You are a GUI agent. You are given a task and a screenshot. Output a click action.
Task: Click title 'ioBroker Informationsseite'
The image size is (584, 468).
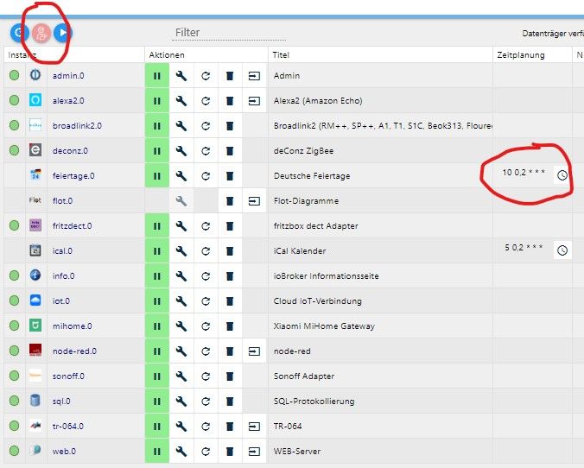click(x=326, y=276)
